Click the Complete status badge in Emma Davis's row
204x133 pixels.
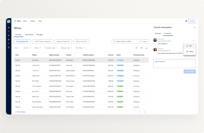point(120,86)
